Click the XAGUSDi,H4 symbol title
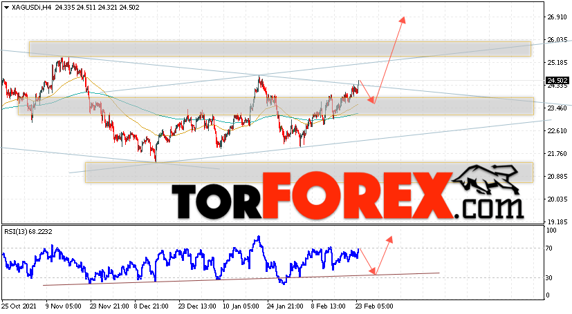 (x=32, y=8)
